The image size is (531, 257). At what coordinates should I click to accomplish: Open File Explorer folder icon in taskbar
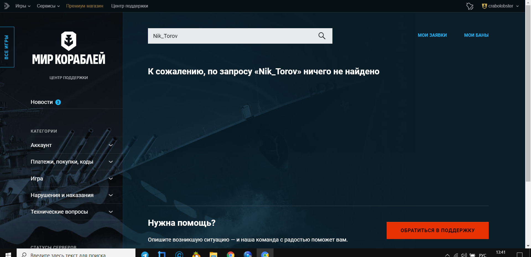(x=213, y=254)
